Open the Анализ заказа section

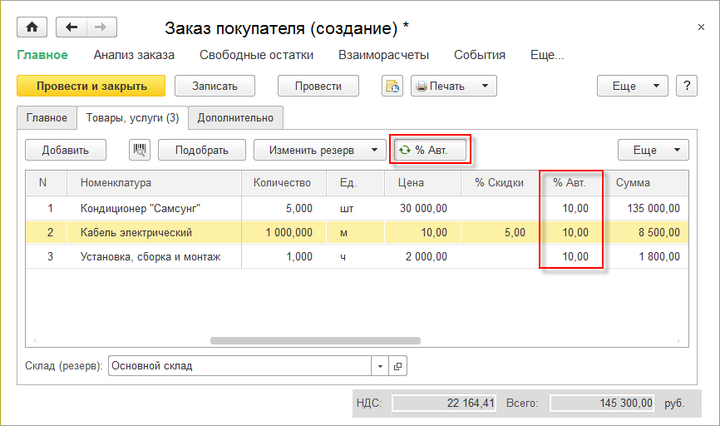pos(134,55)
